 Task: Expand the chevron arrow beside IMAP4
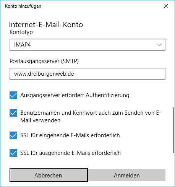point(159,45)
